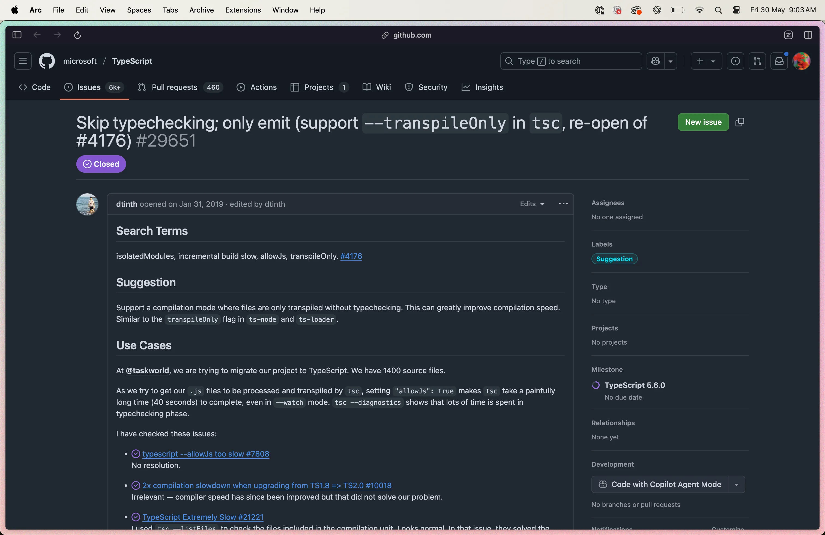The height and width of the screenshot is (535, 825).
Task: Switch to the Projects tab
Action: pos(319,87)
